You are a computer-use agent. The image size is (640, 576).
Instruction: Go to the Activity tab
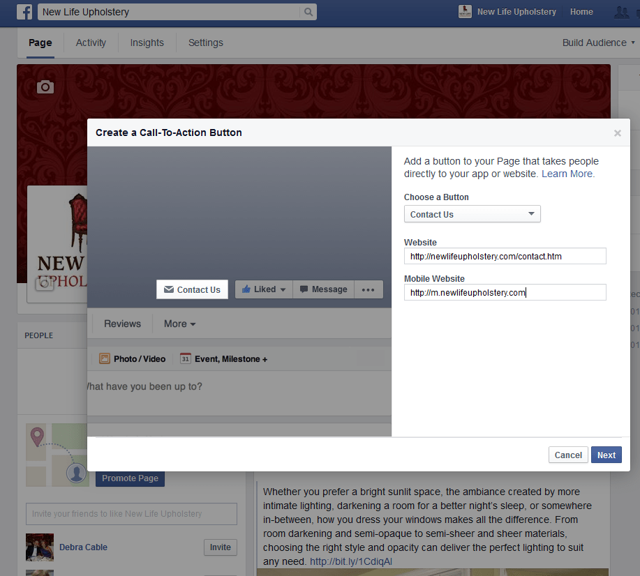click(91, 43)
